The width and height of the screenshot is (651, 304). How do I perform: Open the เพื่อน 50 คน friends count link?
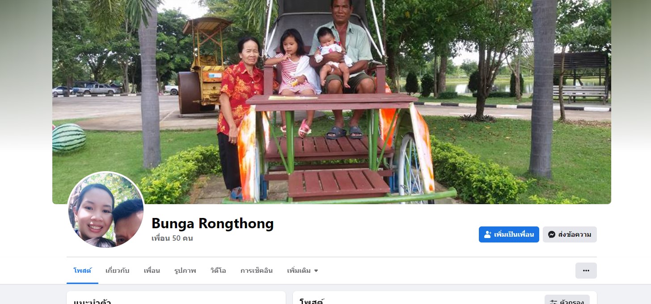click(172, 238)
